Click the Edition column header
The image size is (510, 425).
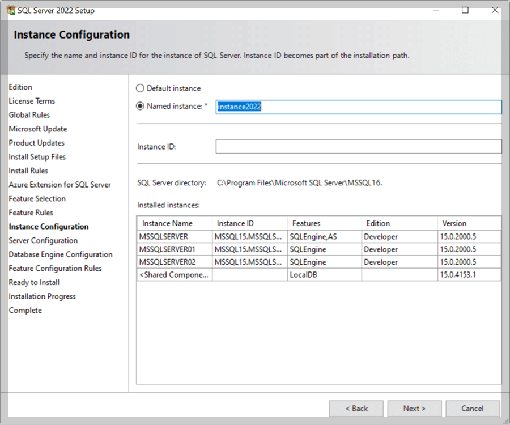tap(399, 223)
